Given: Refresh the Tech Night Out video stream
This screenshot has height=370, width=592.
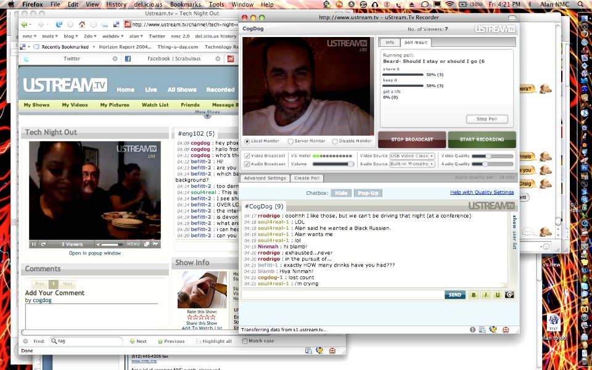Looking at the screenshot, I should tap(43, 244).
